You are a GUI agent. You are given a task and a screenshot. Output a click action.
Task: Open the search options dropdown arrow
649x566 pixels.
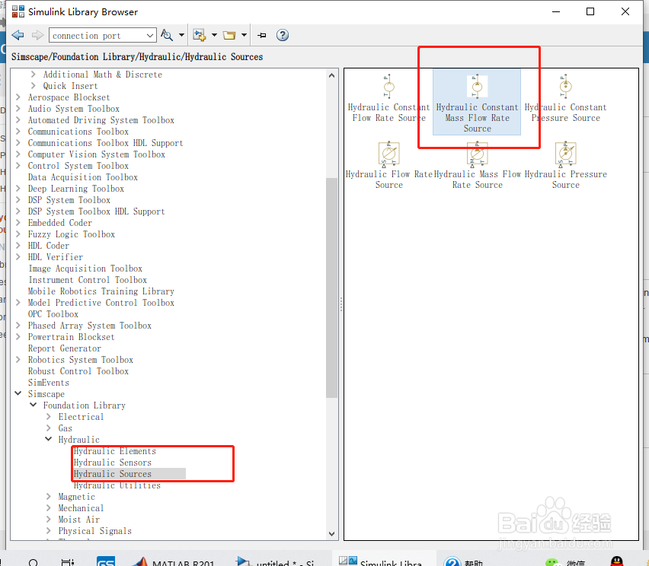[181, 35]
